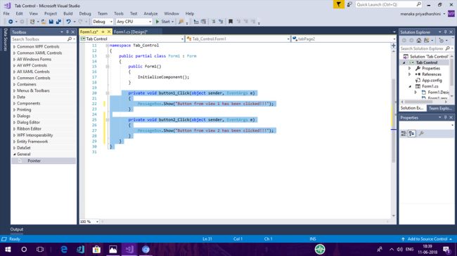The height and width of the screenshot is (256, 457).
Task: Open the notifications flag icon
Action: point(338,4)
